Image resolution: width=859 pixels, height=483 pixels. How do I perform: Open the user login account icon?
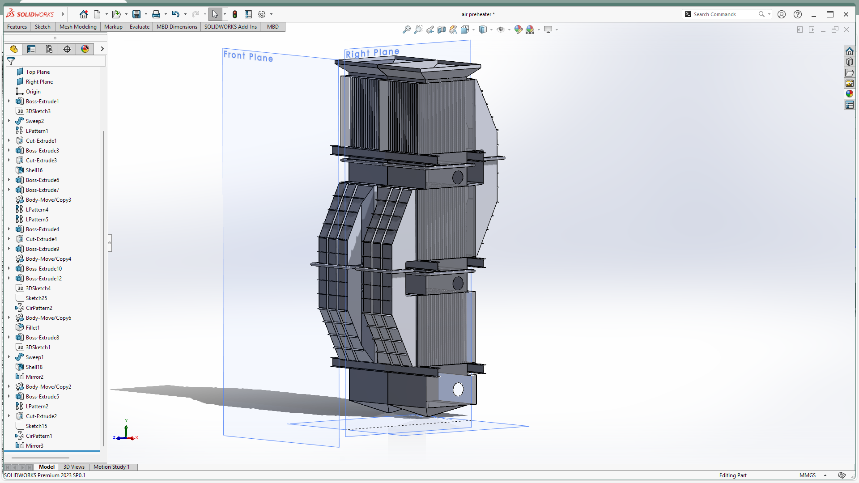(782, 14)
